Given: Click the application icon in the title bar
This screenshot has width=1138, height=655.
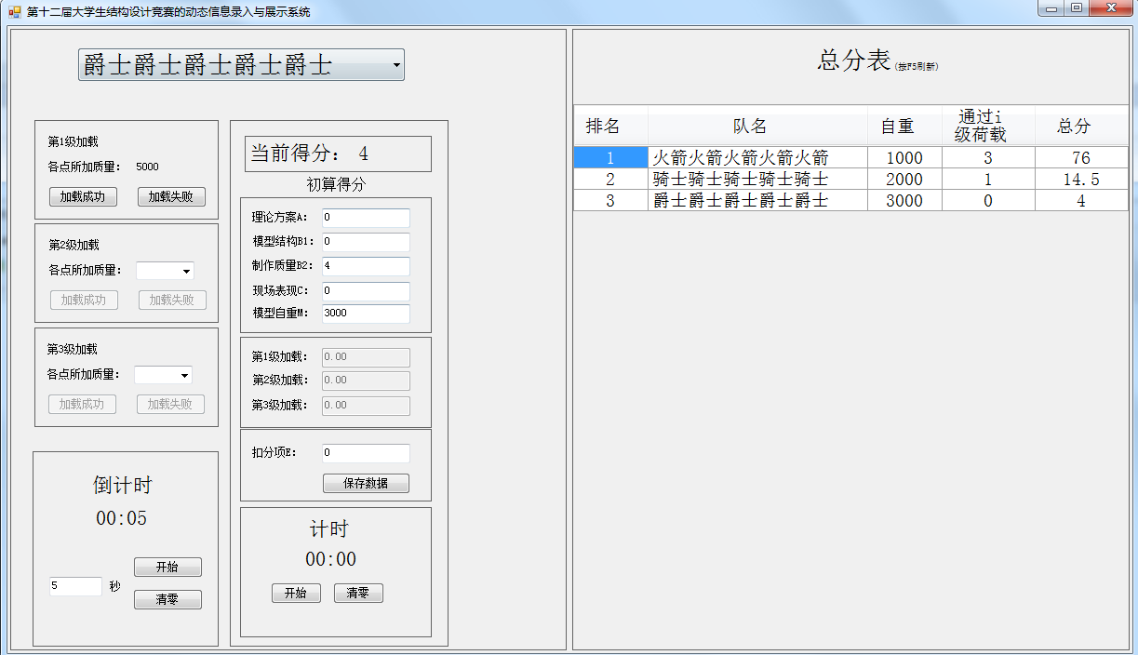Looking at the screenshot, I should click(14, 12).
